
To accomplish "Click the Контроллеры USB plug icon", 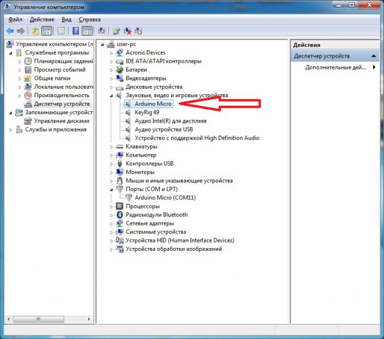I will point(120,164).
